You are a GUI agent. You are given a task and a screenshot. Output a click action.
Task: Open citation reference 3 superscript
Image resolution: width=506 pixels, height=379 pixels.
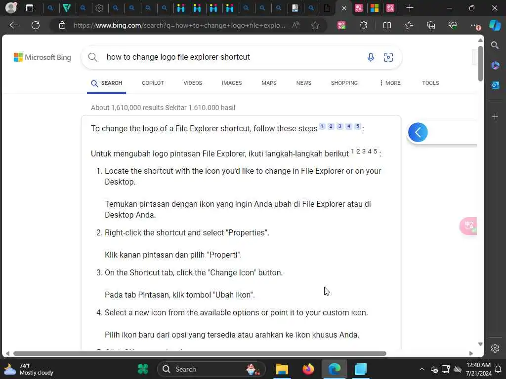tap(339, 126)
